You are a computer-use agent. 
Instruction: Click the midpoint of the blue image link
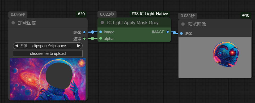pos(92,32)
